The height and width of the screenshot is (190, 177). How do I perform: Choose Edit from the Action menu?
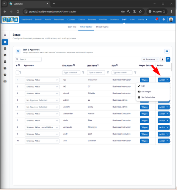(x=143, y=86)
